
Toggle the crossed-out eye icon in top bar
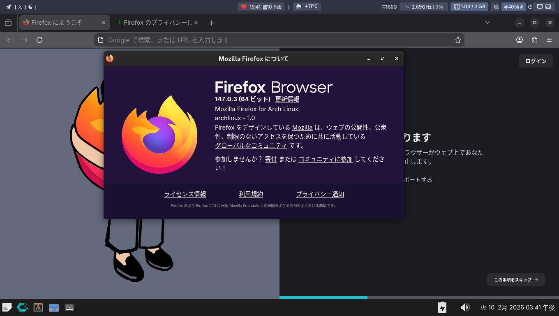coord(496,7)
